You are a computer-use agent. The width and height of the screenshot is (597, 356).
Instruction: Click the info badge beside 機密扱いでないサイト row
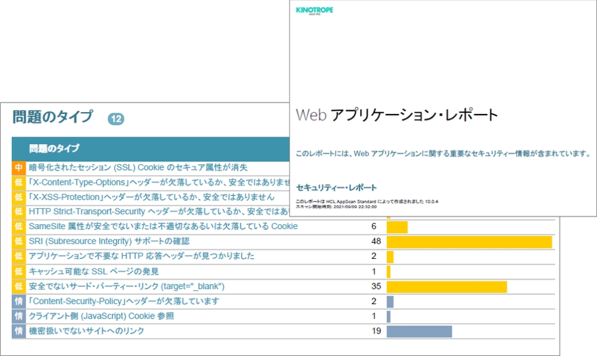pyautogui.click(x=19, y=331)
